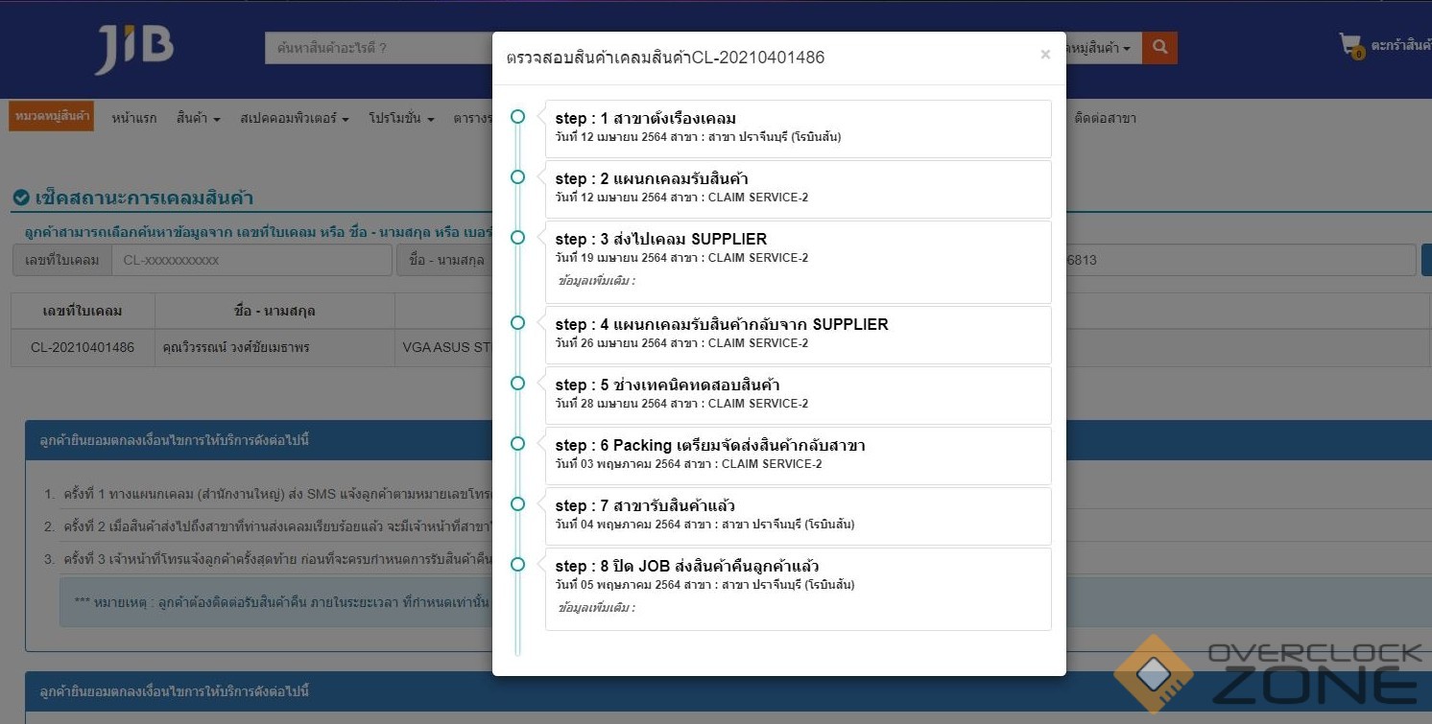Click ข้อมูลเพิ่มเติม under step 3
Viewport: 1432px width, 724px height.
pos(596,282)
